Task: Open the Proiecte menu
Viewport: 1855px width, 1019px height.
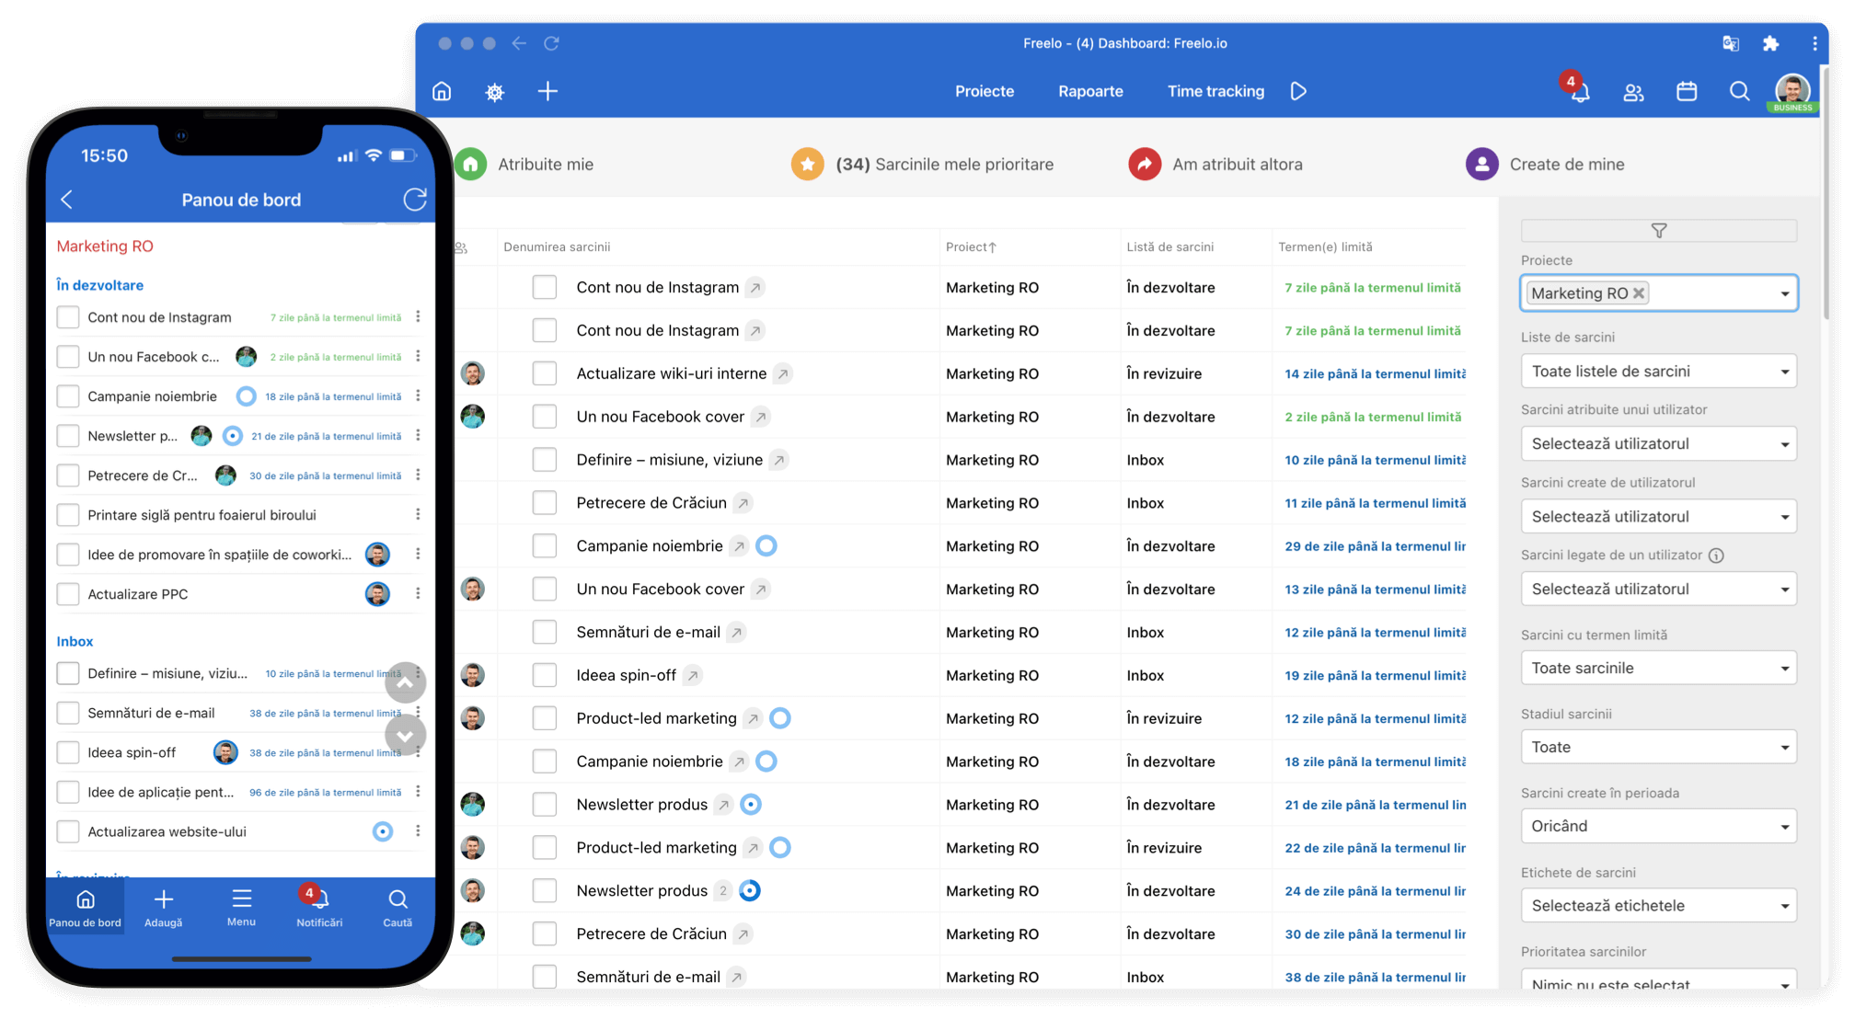Action: [x=985, y=91]
